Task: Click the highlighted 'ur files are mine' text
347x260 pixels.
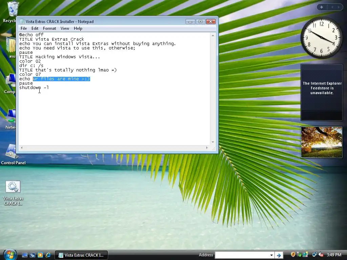Action: tap(61, 79)
